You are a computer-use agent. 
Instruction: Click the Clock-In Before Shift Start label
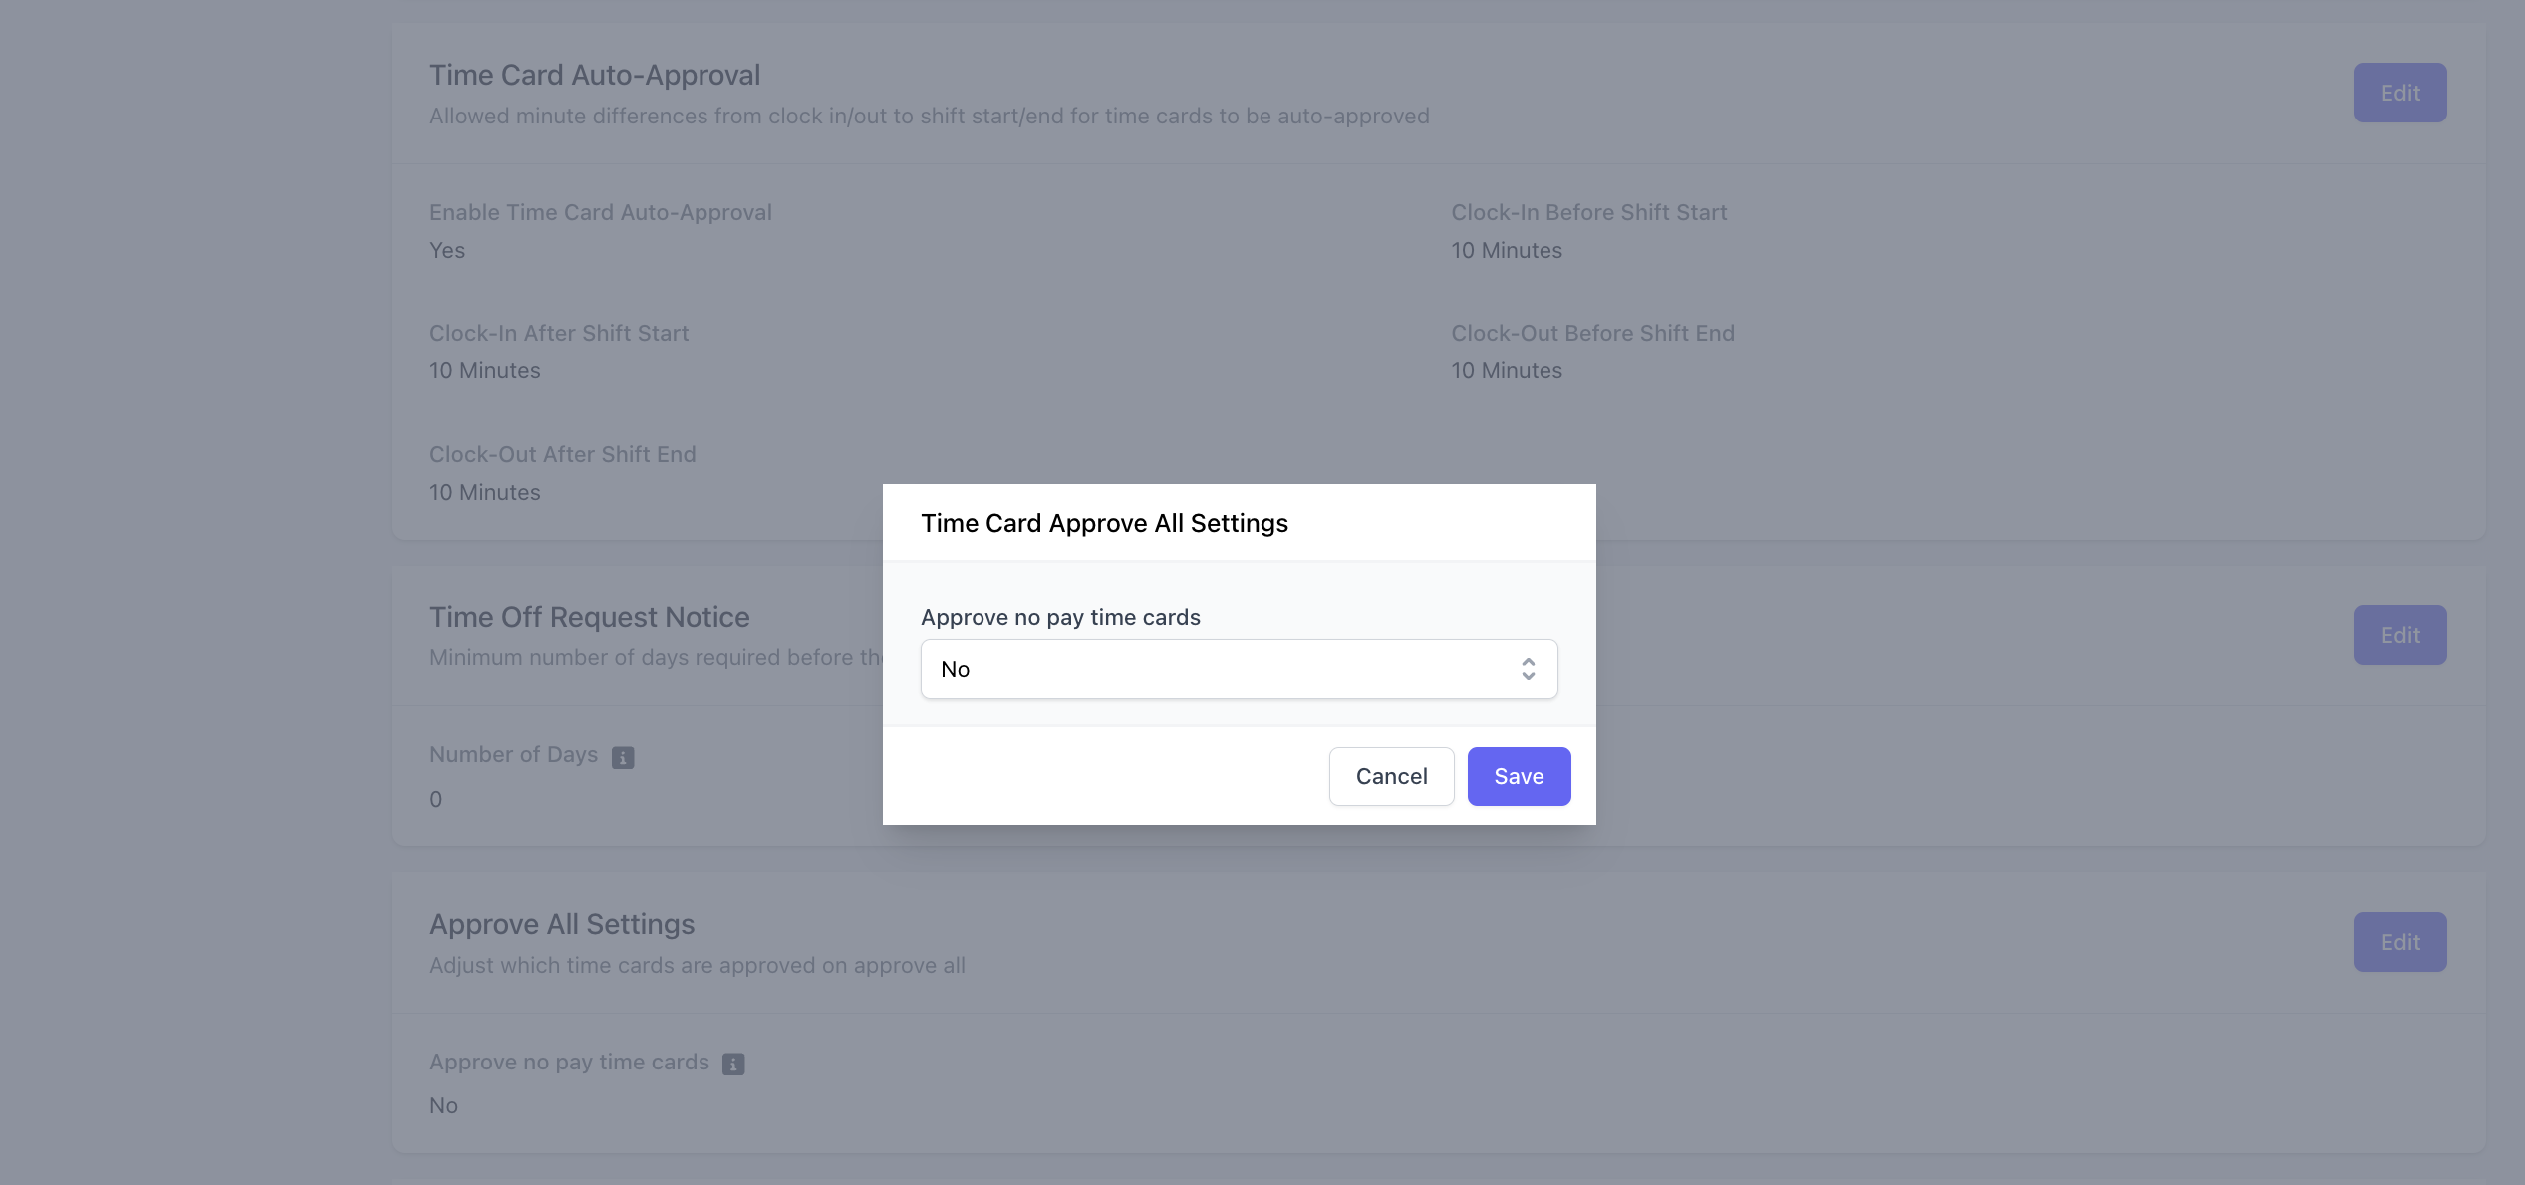click(1588, 212)
